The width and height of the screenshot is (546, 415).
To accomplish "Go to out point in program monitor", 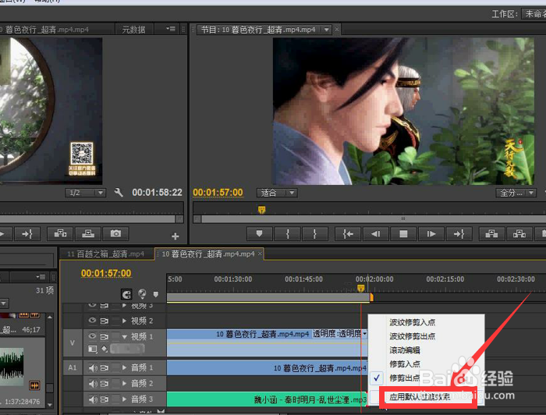I will (x=459, y=234).
